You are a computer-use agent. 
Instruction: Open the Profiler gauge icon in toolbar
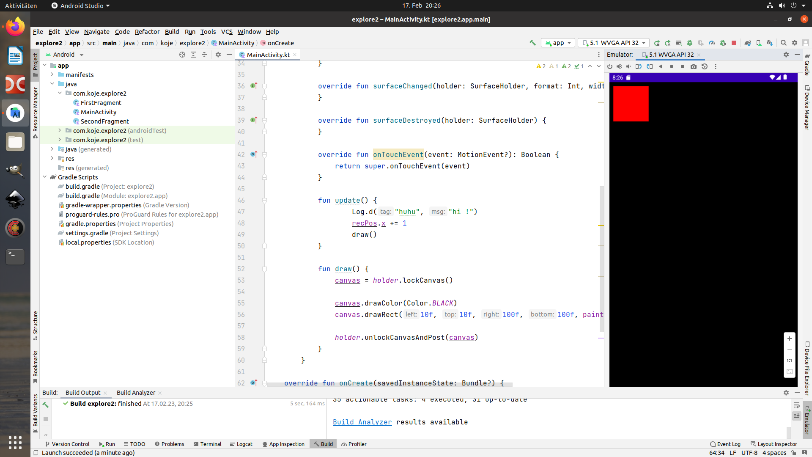(x=712, y=43)
